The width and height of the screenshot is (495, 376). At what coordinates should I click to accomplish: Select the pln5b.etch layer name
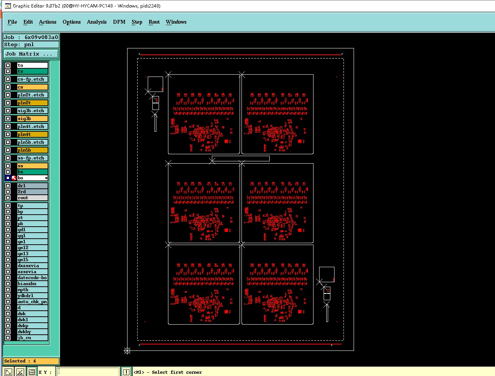pos(33,142)
